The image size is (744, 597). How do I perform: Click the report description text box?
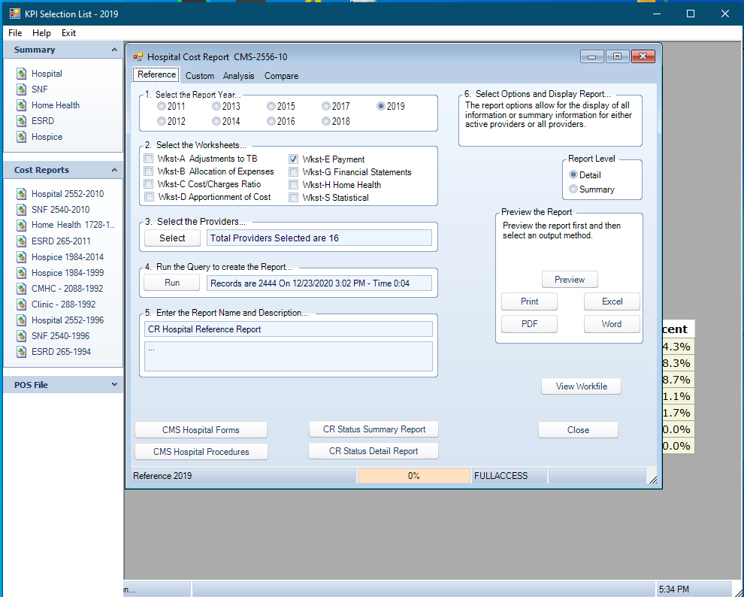point(289,356)
